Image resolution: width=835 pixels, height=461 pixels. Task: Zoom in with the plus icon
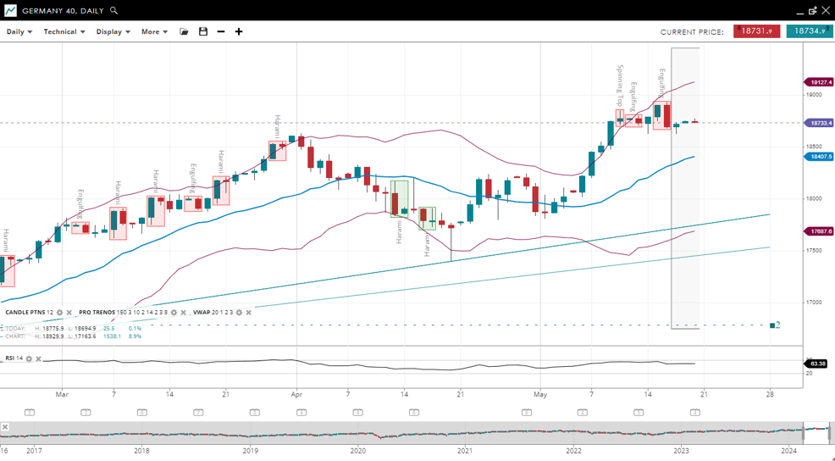239,31
